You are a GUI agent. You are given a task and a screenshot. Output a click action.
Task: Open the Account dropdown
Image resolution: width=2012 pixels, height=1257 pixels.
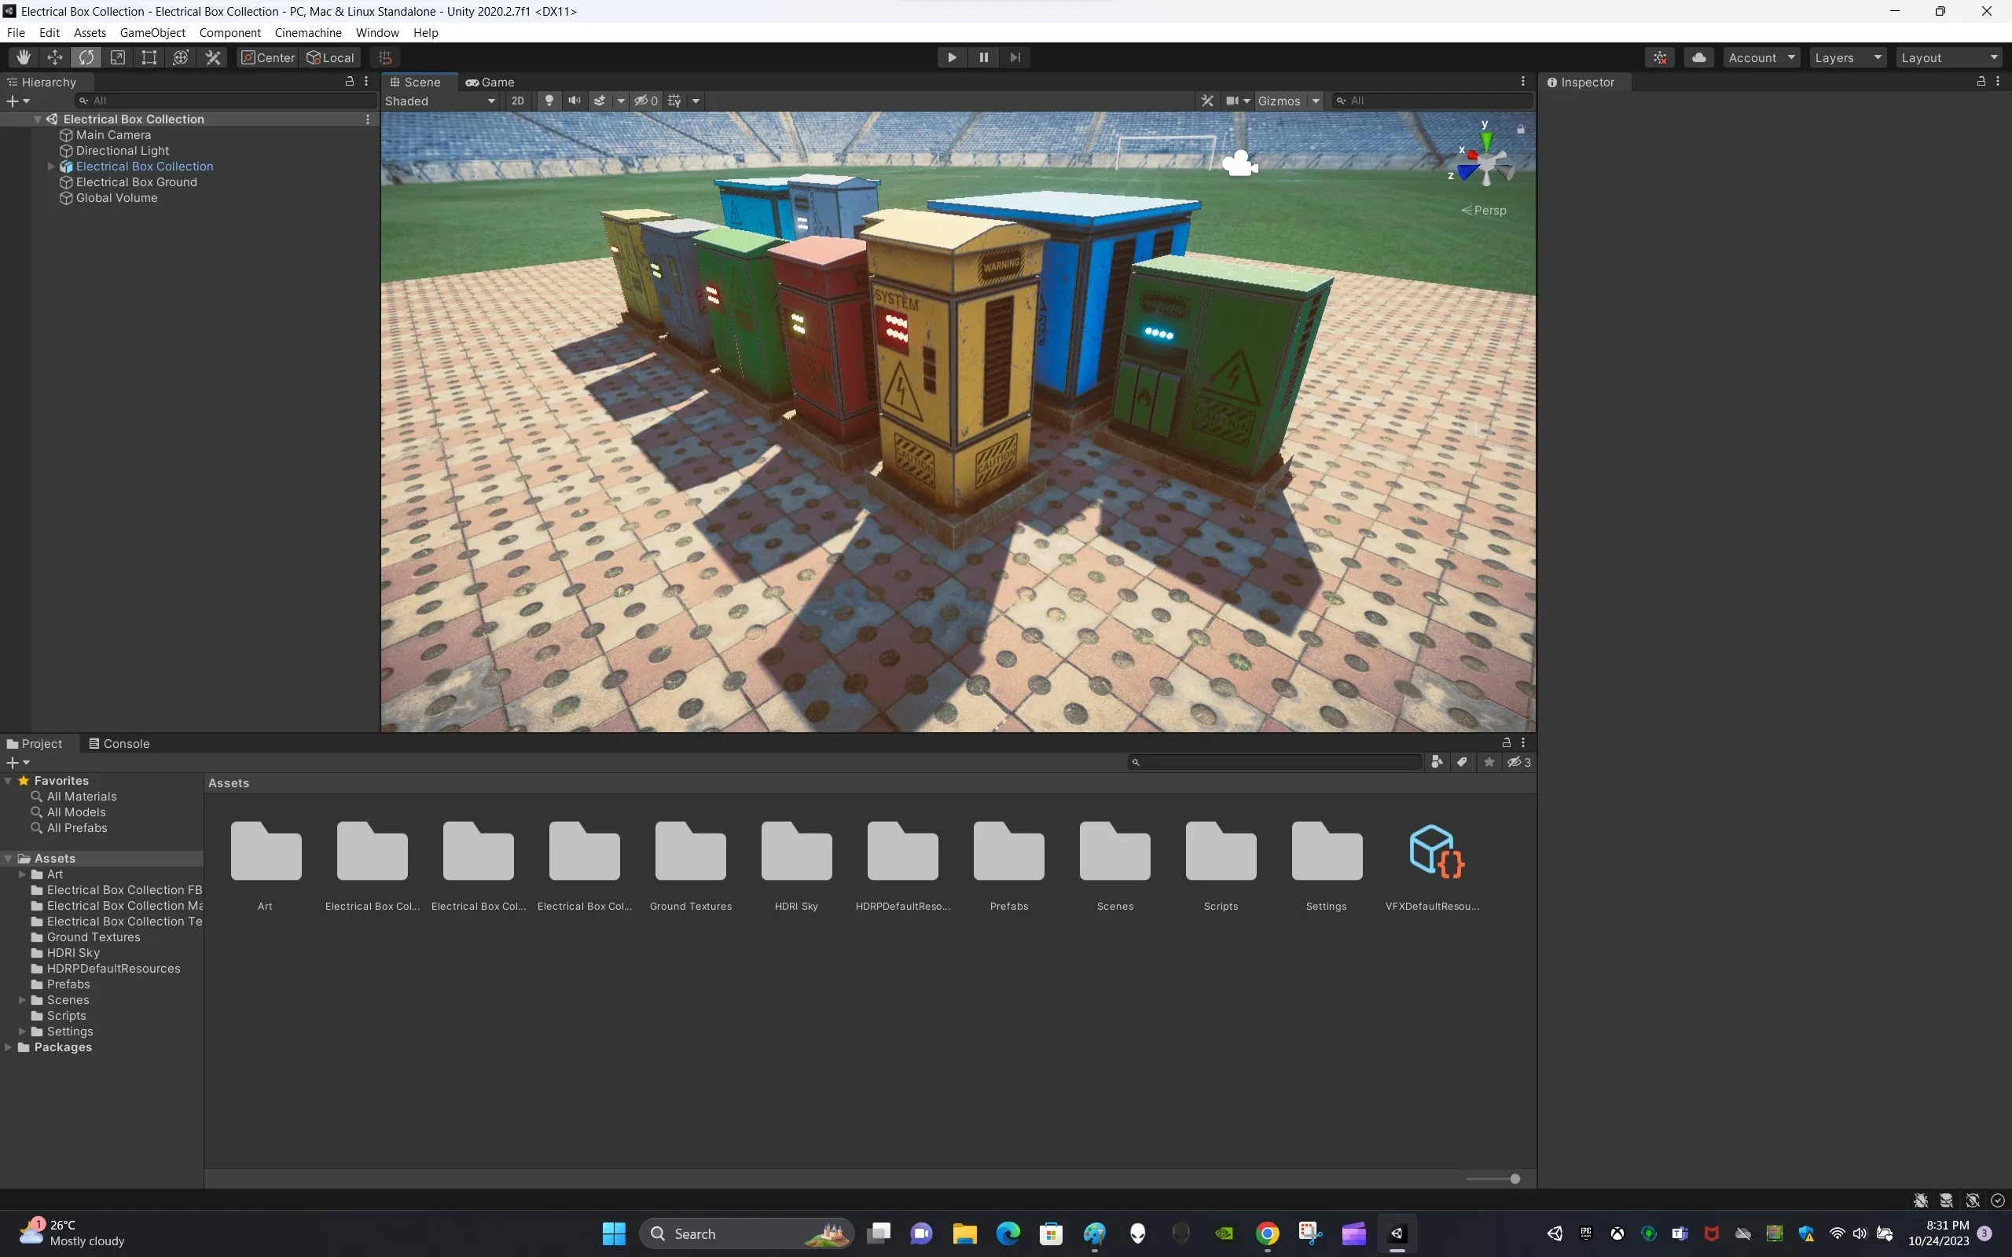1762,57
